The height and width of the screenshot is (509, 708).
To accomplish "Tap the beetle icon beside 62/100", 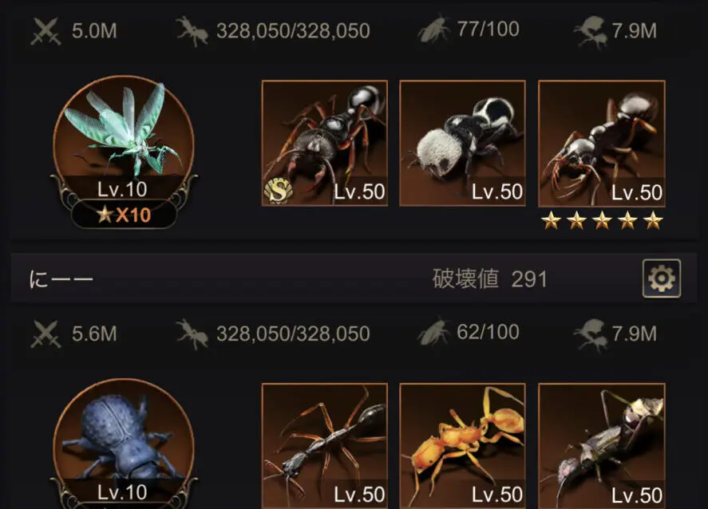I will pyautogui.click(x=434, y=333).
